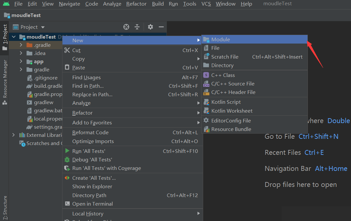Click the C/C++ Header File icon
This screenshot has height=221, width=351.
[x=206, y=92]
